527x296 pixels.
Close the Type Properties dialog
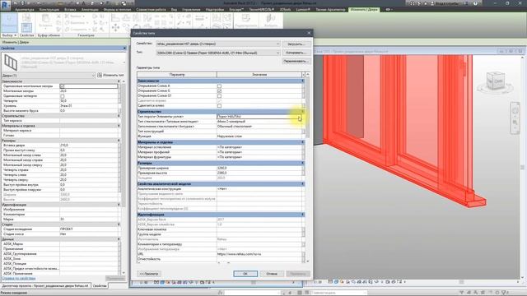(x=309, y=33)
